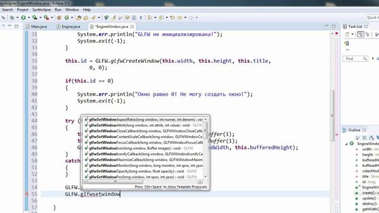Click the Open Type toolbar icon
The width and height of the screenshot is (379, 213).
click(79, 17)
